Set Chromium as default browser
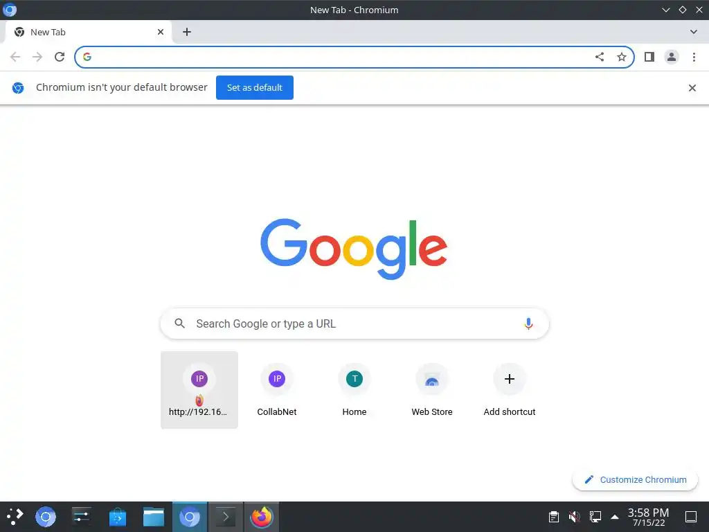 pyautogui.click(x=255, y=88)
